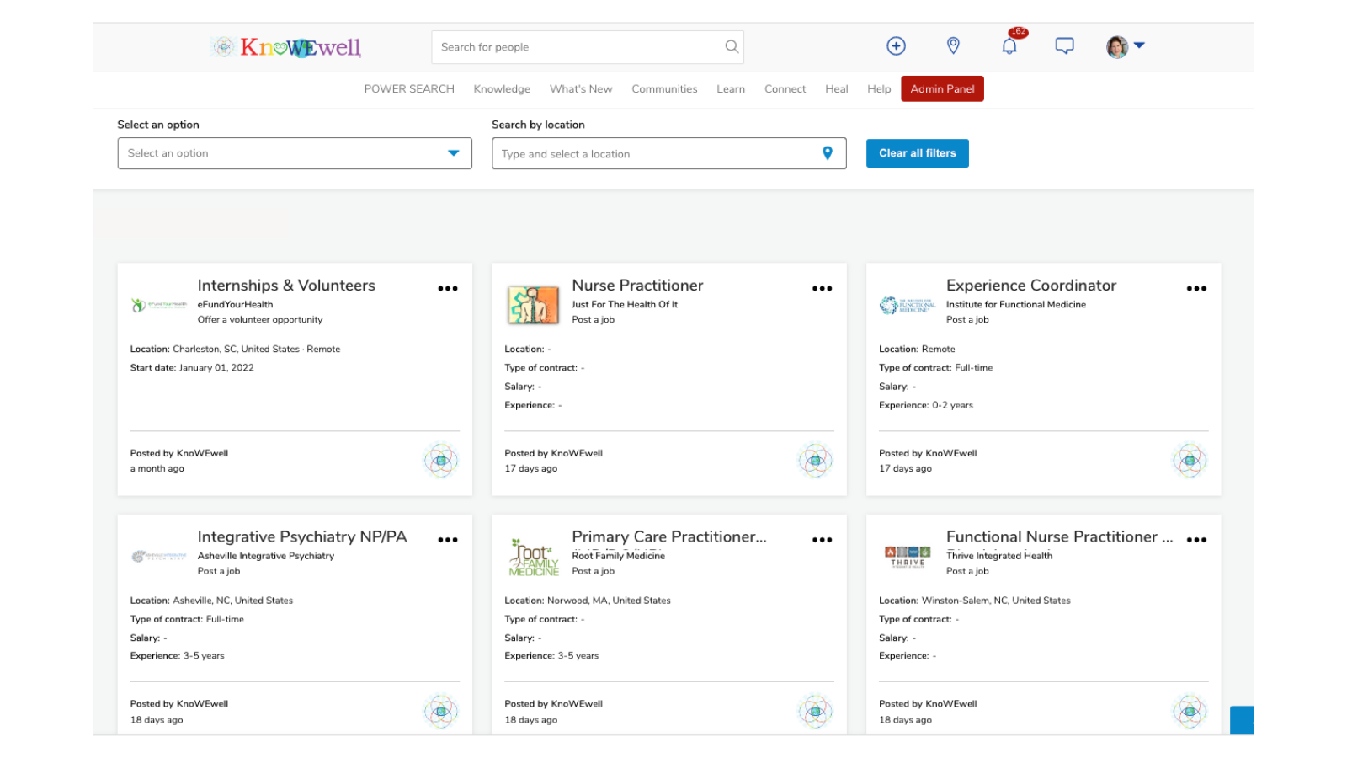The image size is (1347, 758).
Task: Click Root Family Medicine company name
Action: 618,556
